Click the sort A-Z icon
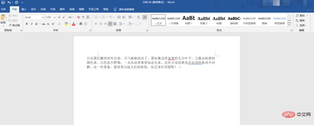This screenshot has width=314, height=125. coord(139,17)
